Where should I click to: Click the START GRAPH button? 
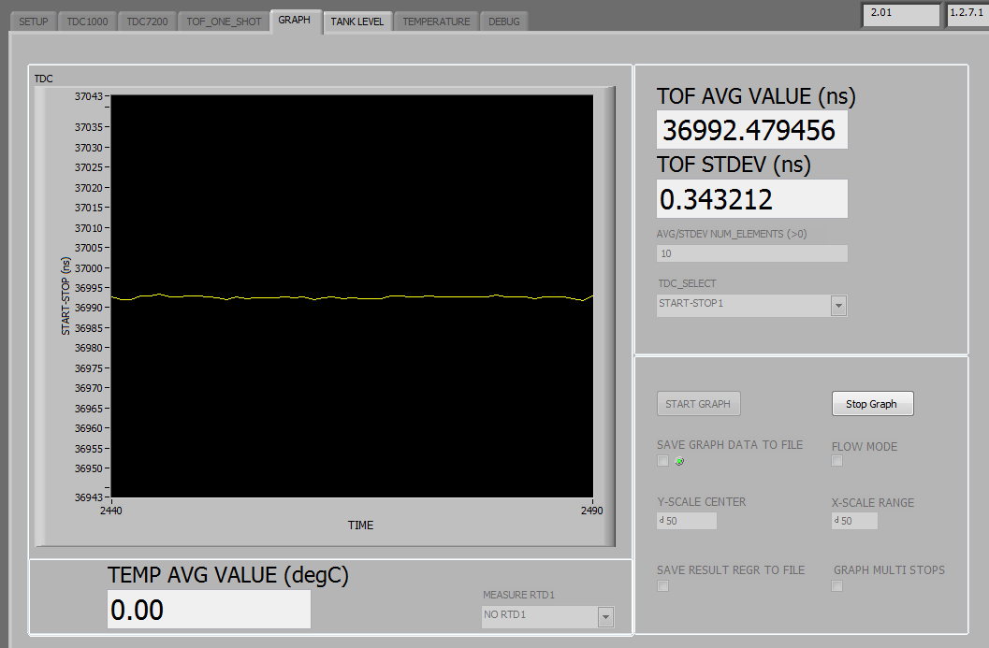click(x=698, y=404)
